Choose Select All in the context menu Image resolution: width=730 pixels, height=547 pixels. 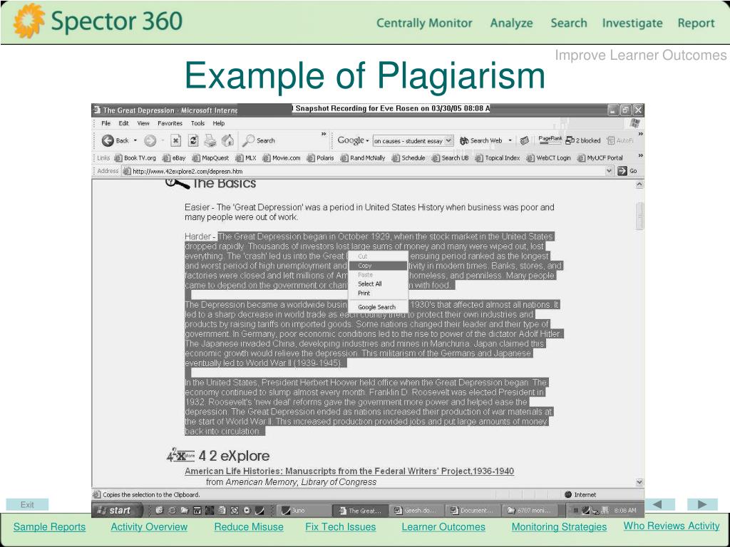click(378, 283)
